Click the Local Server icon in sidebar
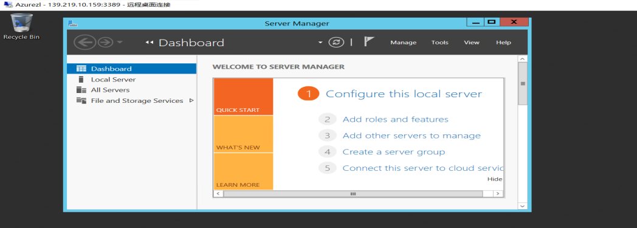Image resolution: width=637 pixels, height=228 pixels. 81,79
